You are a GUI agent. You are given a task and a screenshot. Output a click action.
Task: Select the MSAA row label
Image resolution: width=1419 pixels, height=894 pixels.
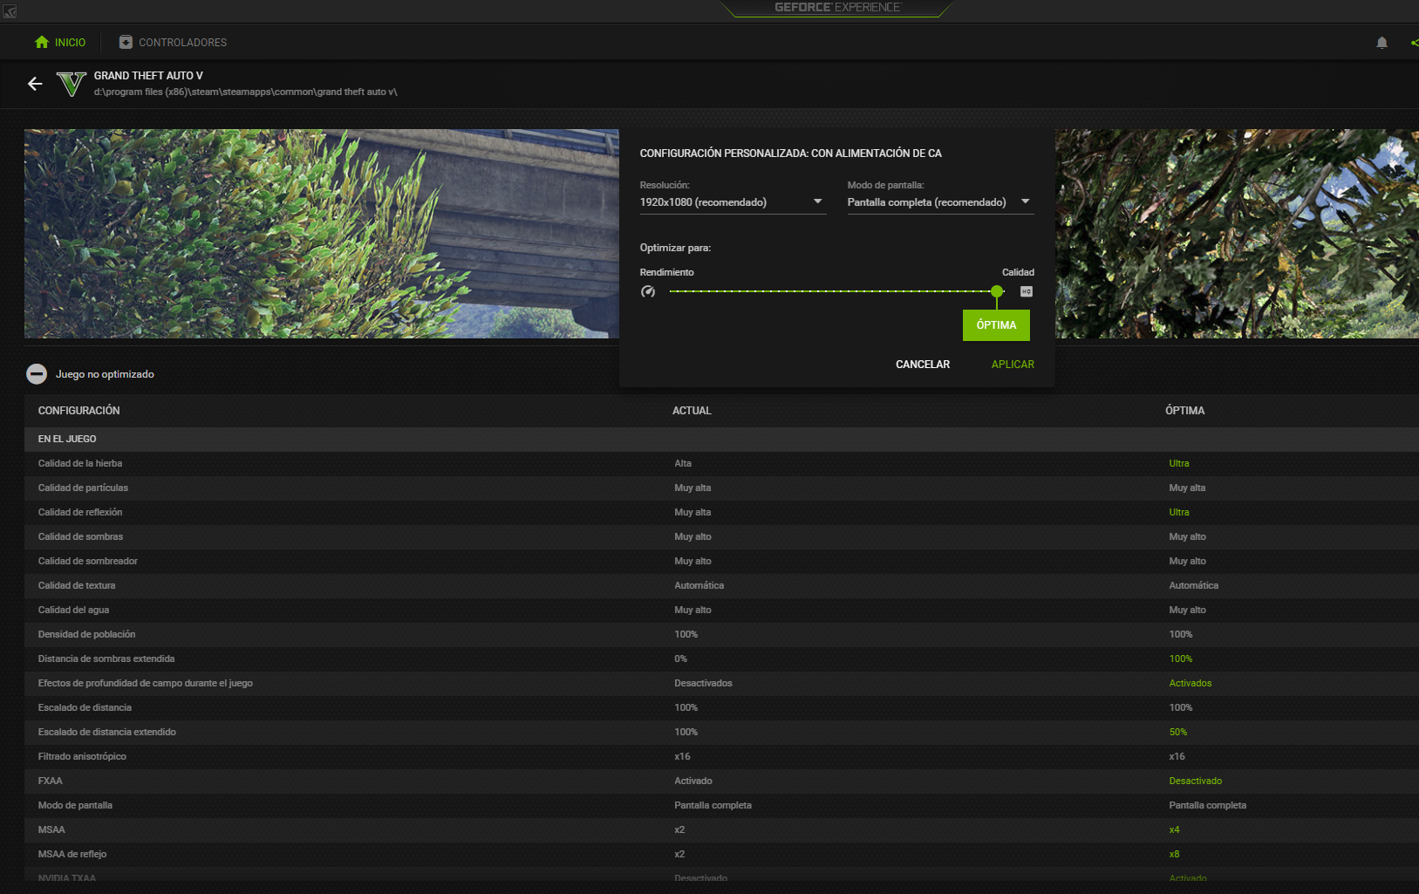(x=51, y=829)
